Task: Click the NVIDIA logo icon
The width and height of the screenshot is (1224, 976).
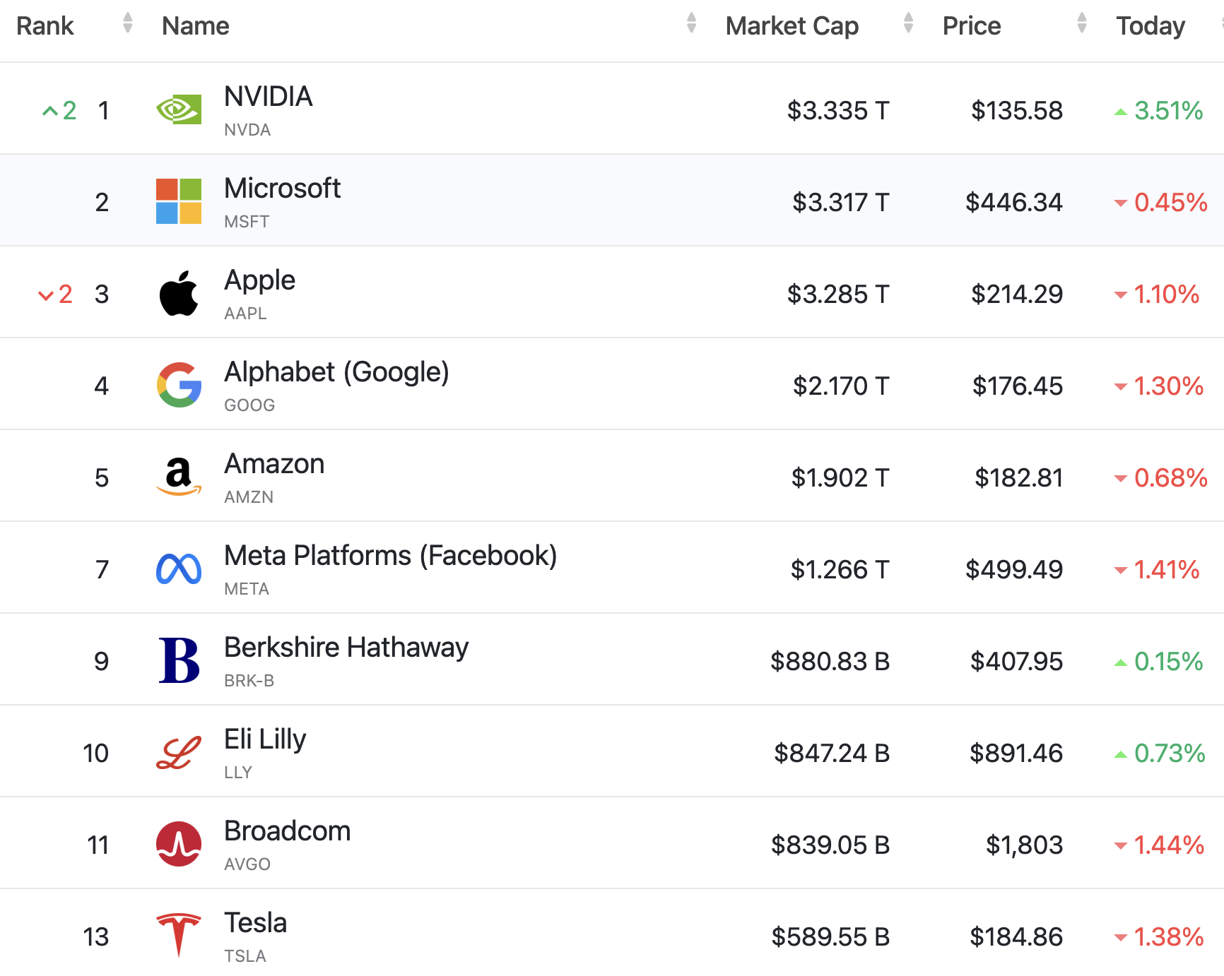Action: 178,110
